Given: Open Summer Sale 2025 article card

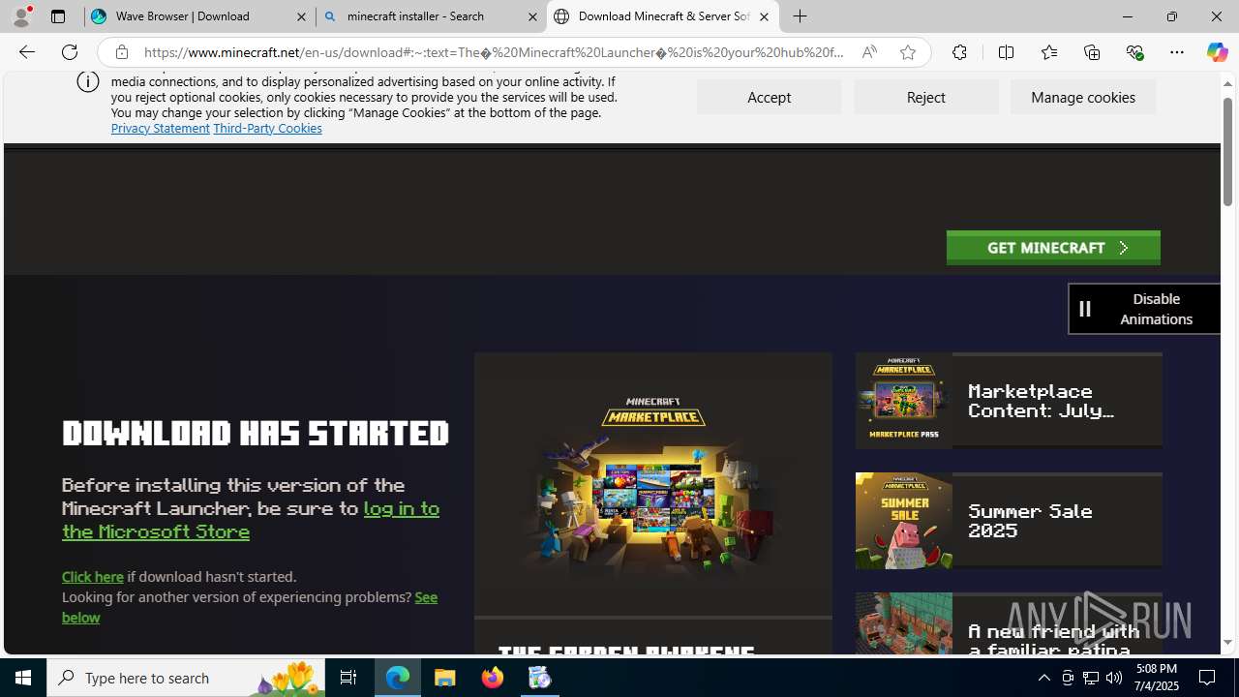Looking at the screenshot, I should (1009, 520).
